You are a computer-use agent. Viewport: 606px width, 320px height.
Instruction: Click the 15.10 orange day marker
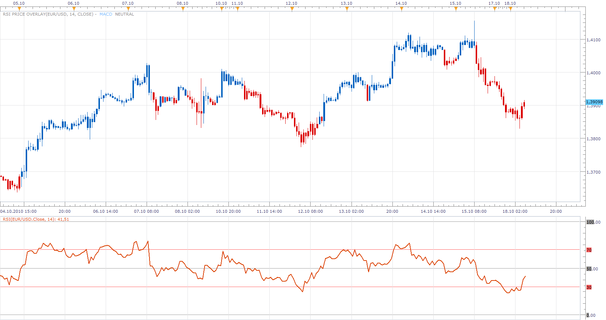coord(456,9)
